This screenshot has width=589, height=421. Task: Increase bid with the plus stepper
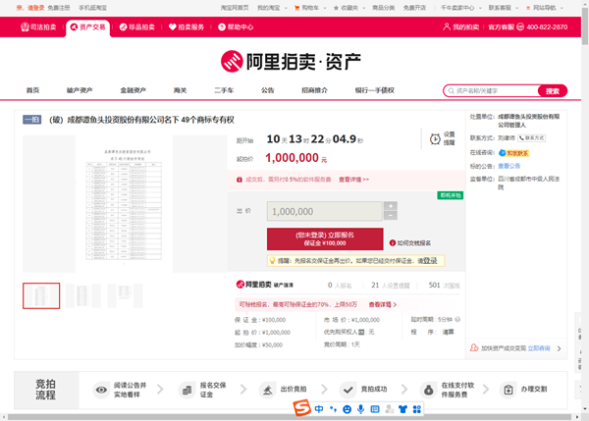[391, 206]
